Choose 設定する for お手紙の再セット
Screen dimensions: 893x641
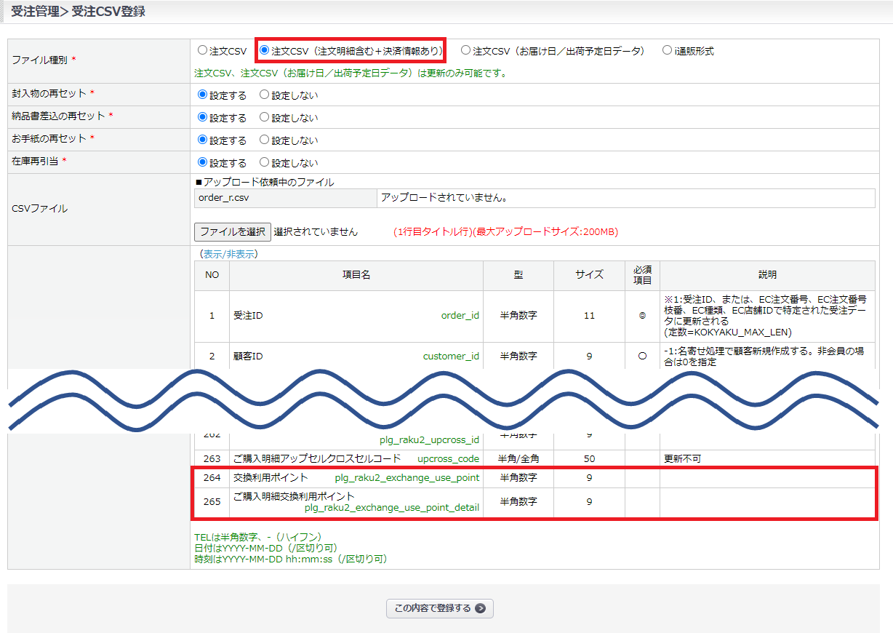(x=203, y=140)
